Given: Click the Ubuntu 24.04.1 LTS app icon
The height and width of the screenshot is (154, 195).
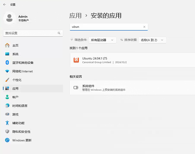Looking at the screenshot, I should [76, 60].
